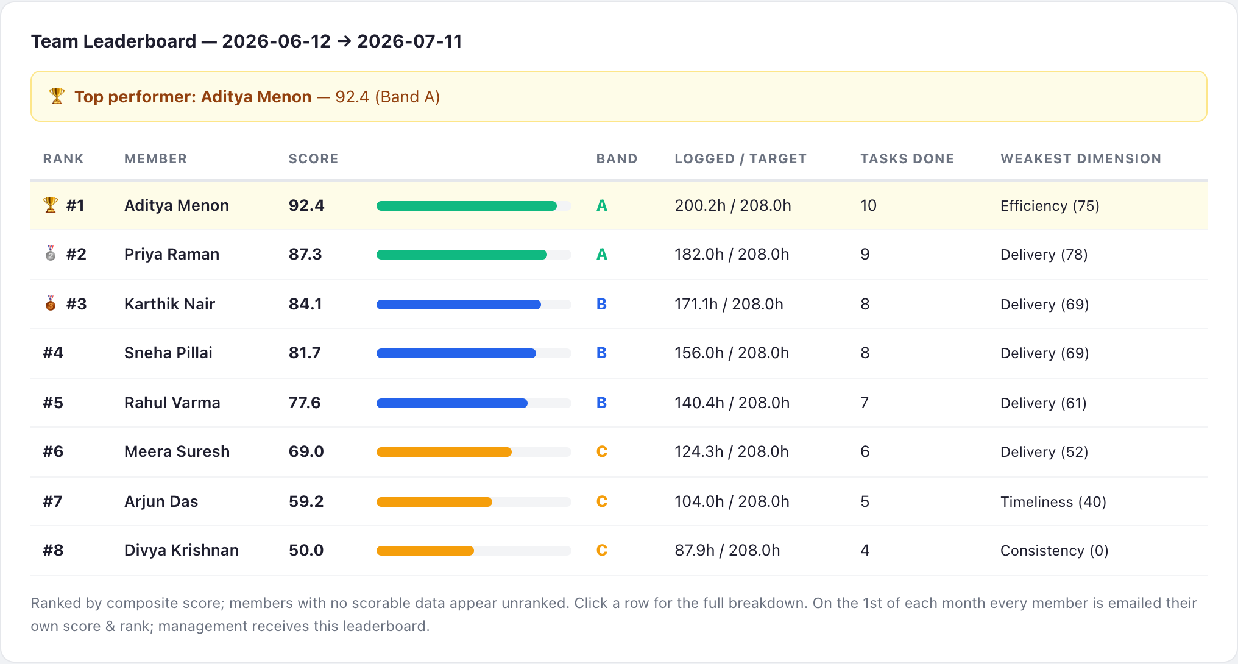Click tasks done value 4 for Divya Krishnan
Screen dimensions: 1238x664
(865, 550)
